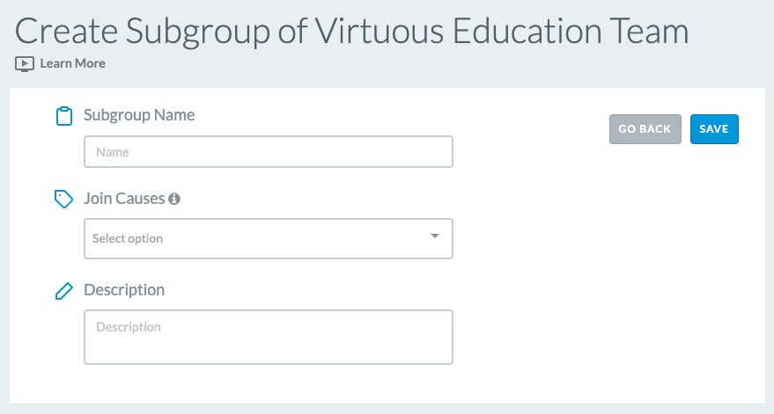This screenshot has height=414, width=774.
Task: Expand the Join Causes dropdown caret arrow
Action: [x=435, y=236]
